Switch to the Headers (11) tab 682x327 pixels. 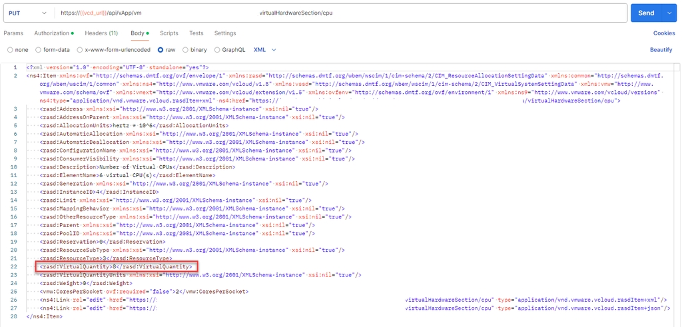click(x=101, y=33)
